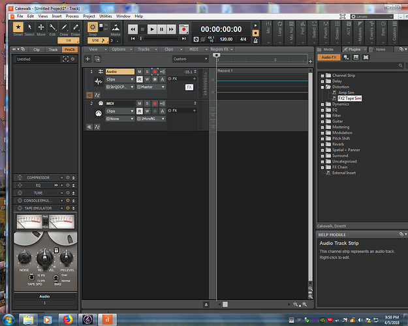Viewport: 408px width, 326px height.
Task: Collapse the Distortion plugin folder
Action: pos(322,87)
